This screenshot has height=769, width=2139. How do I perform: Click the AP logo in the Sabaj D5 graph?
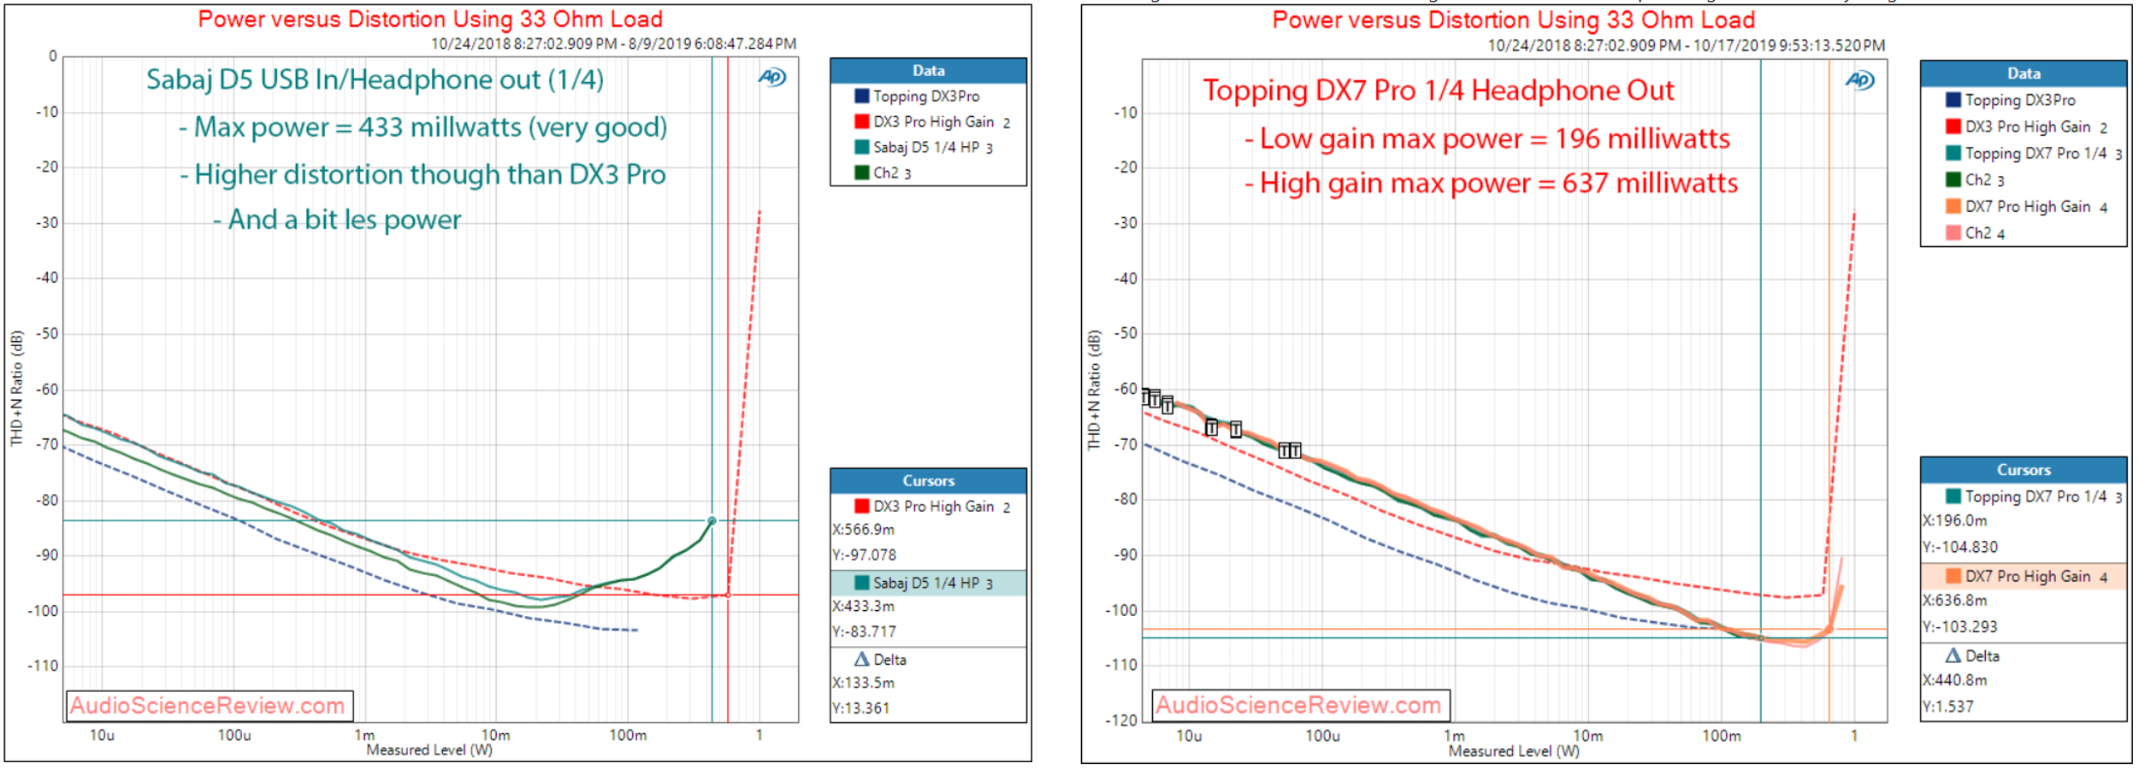(x=771, y=77)
